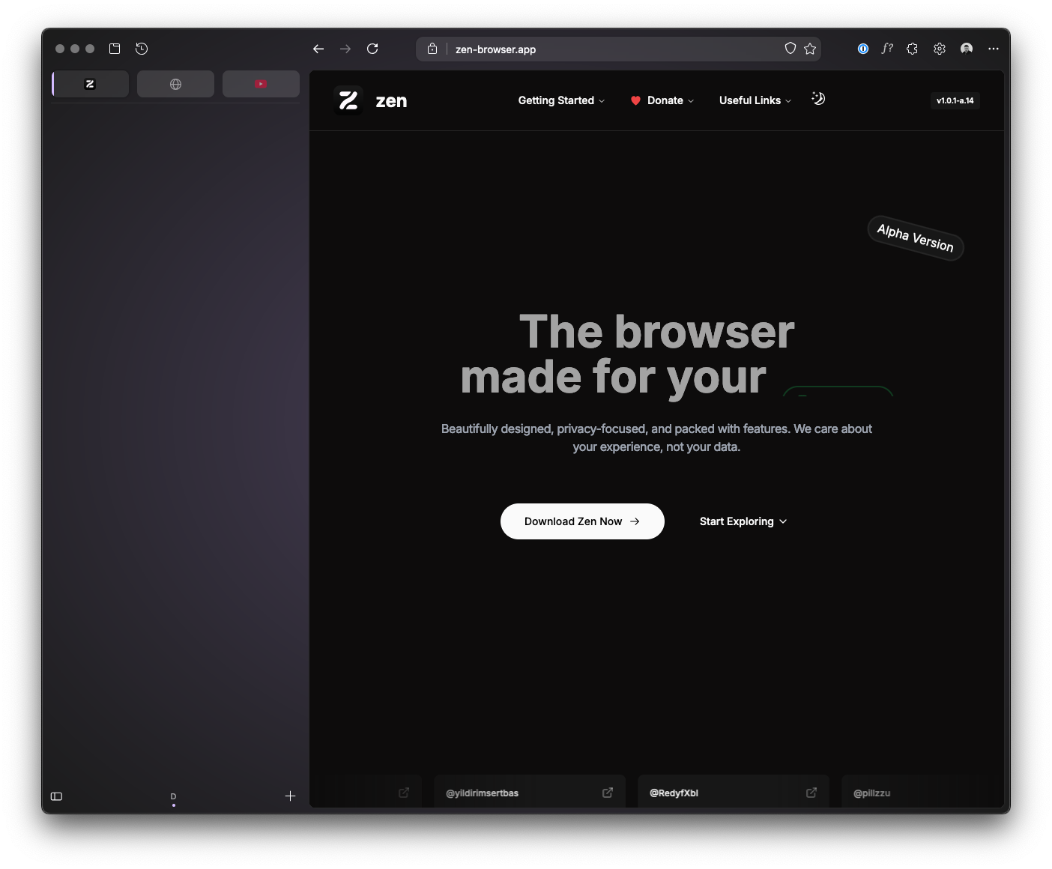Go forward with the forward arrow
Screen dimensions: 1052x869
tap(345, 49)
